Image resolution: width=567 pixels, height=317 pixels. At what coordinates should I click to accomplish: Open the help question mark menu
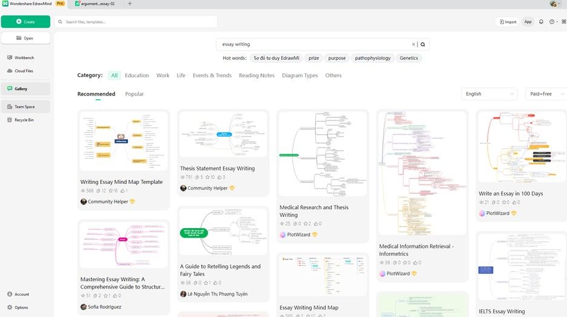click(553, 22)
